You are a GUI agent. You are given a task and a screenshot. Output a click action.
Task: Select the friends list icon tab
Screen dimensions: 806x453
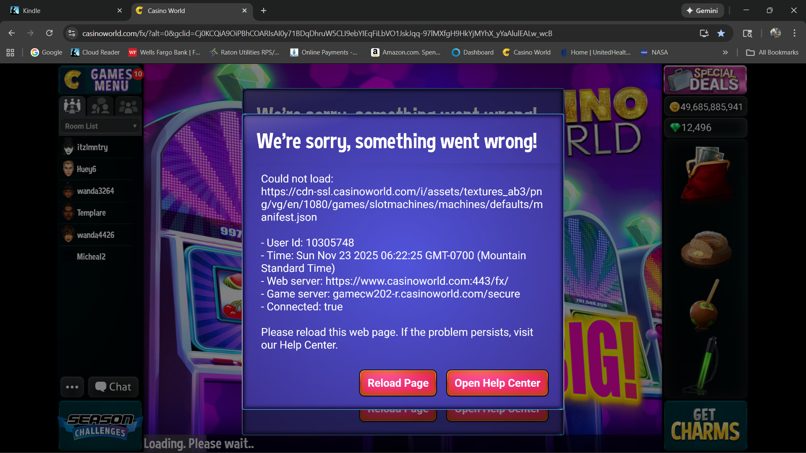point(100,106)
